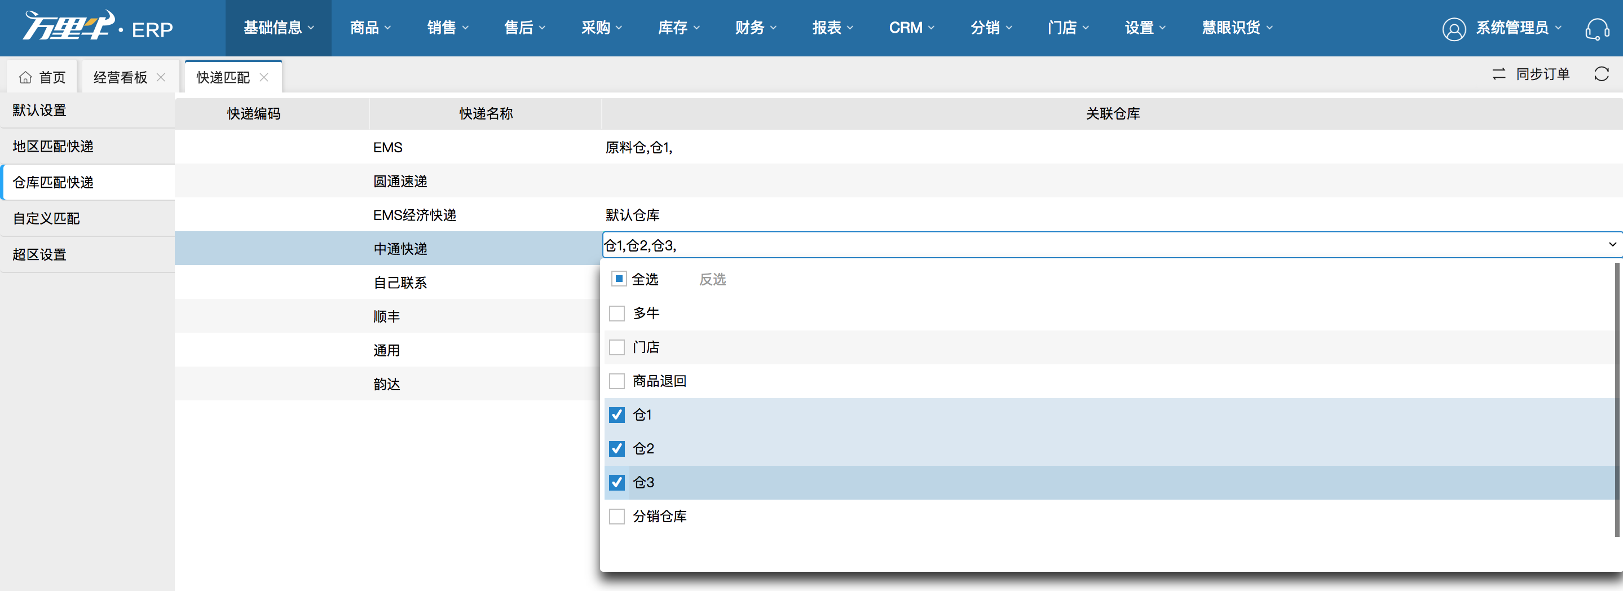
Task: Open 超区设置 in the sidebar
Action: [x=87, y=254]
